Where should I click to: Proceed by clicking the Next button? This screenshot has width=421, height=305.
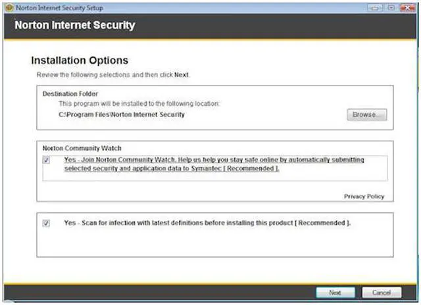coord(335,292)
